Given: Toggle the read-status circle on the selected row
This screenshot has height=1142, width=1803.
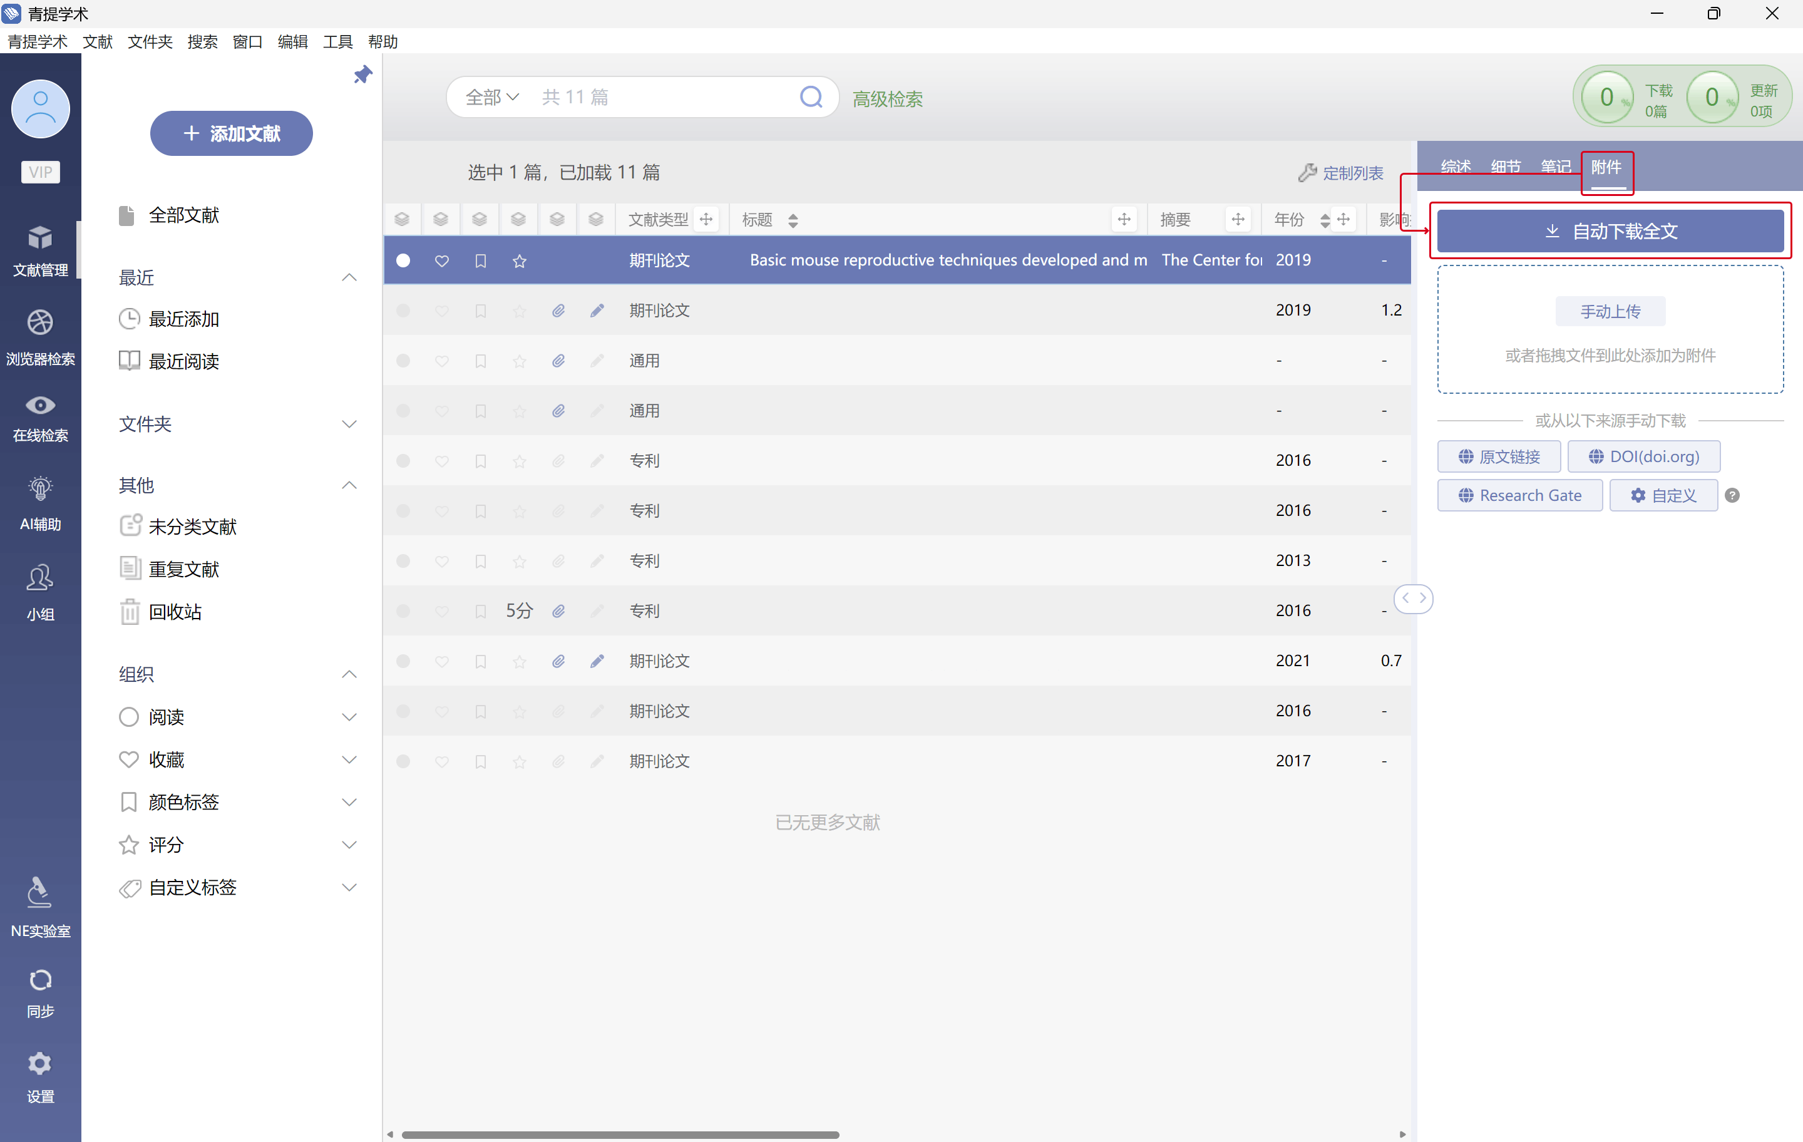Looking at the screenshot, I should click(403, 260).
